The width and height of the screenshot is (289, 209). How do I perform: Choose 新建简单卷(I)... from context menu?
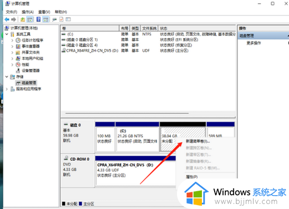tap(197, 141)
